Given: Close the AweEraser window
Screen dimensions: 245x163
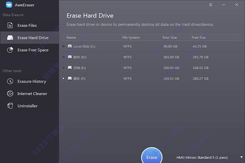Looking at the screenshot, I should [x=237, y=5].
